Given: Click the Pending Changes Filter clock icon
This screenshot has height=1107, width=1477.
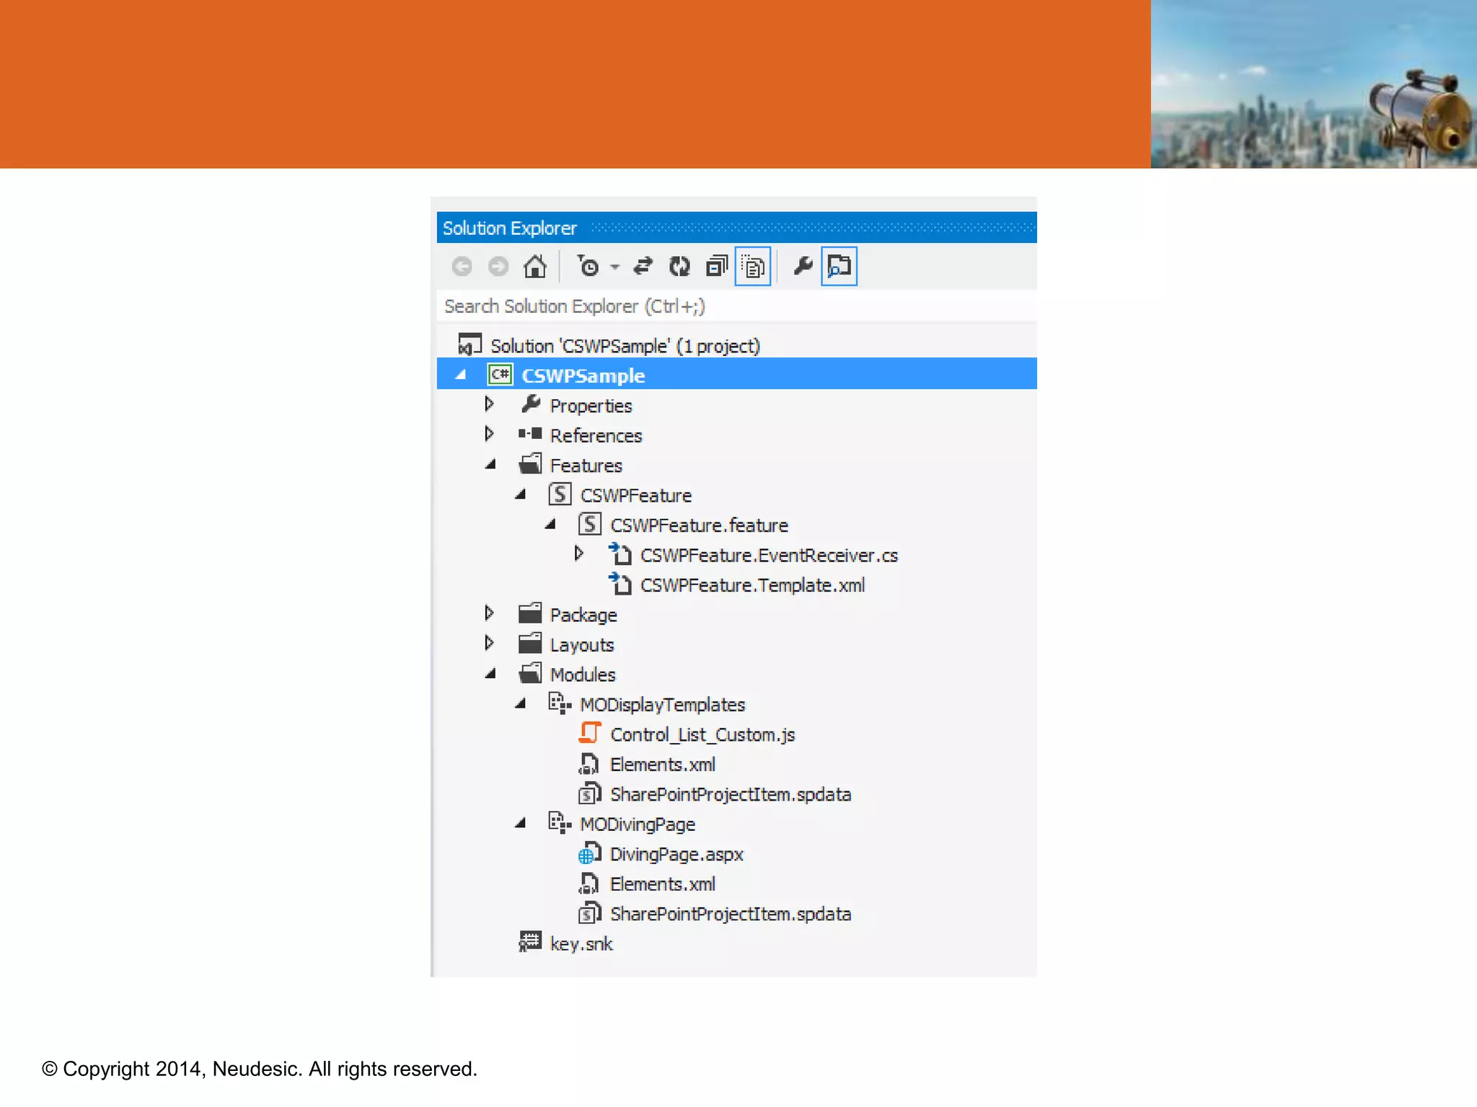Looking at the screenshot, I should coord(588,267).
